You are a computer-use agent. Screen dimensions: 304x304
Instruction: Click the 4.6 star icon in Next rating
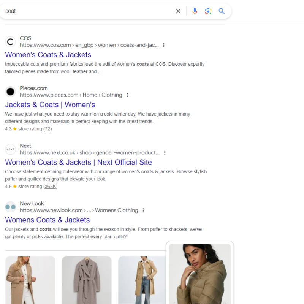[x=15, y=186]
